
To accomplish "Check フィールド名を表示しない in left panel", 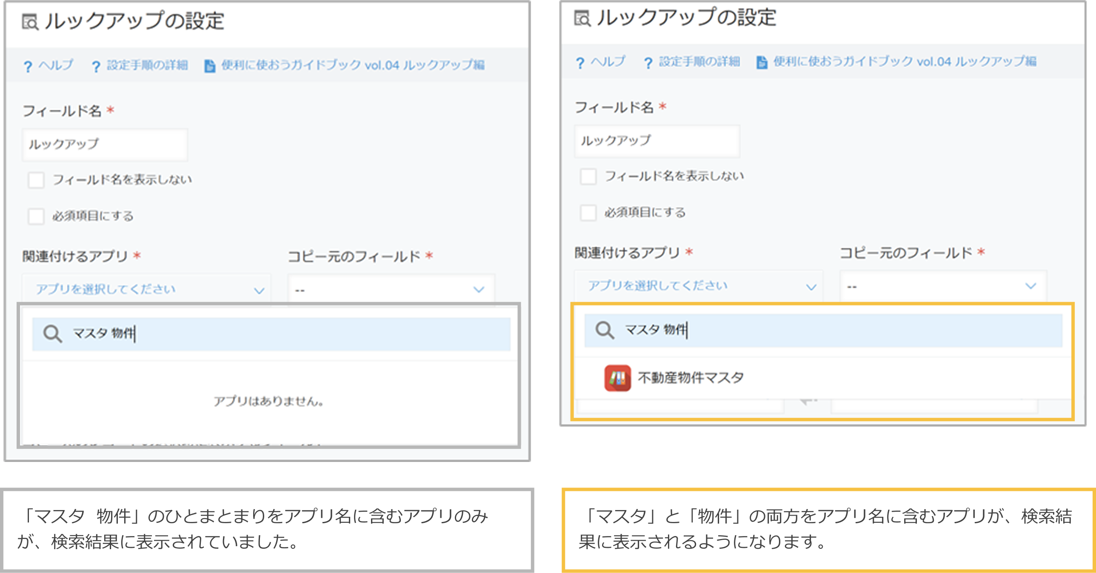I will [36, 180].
